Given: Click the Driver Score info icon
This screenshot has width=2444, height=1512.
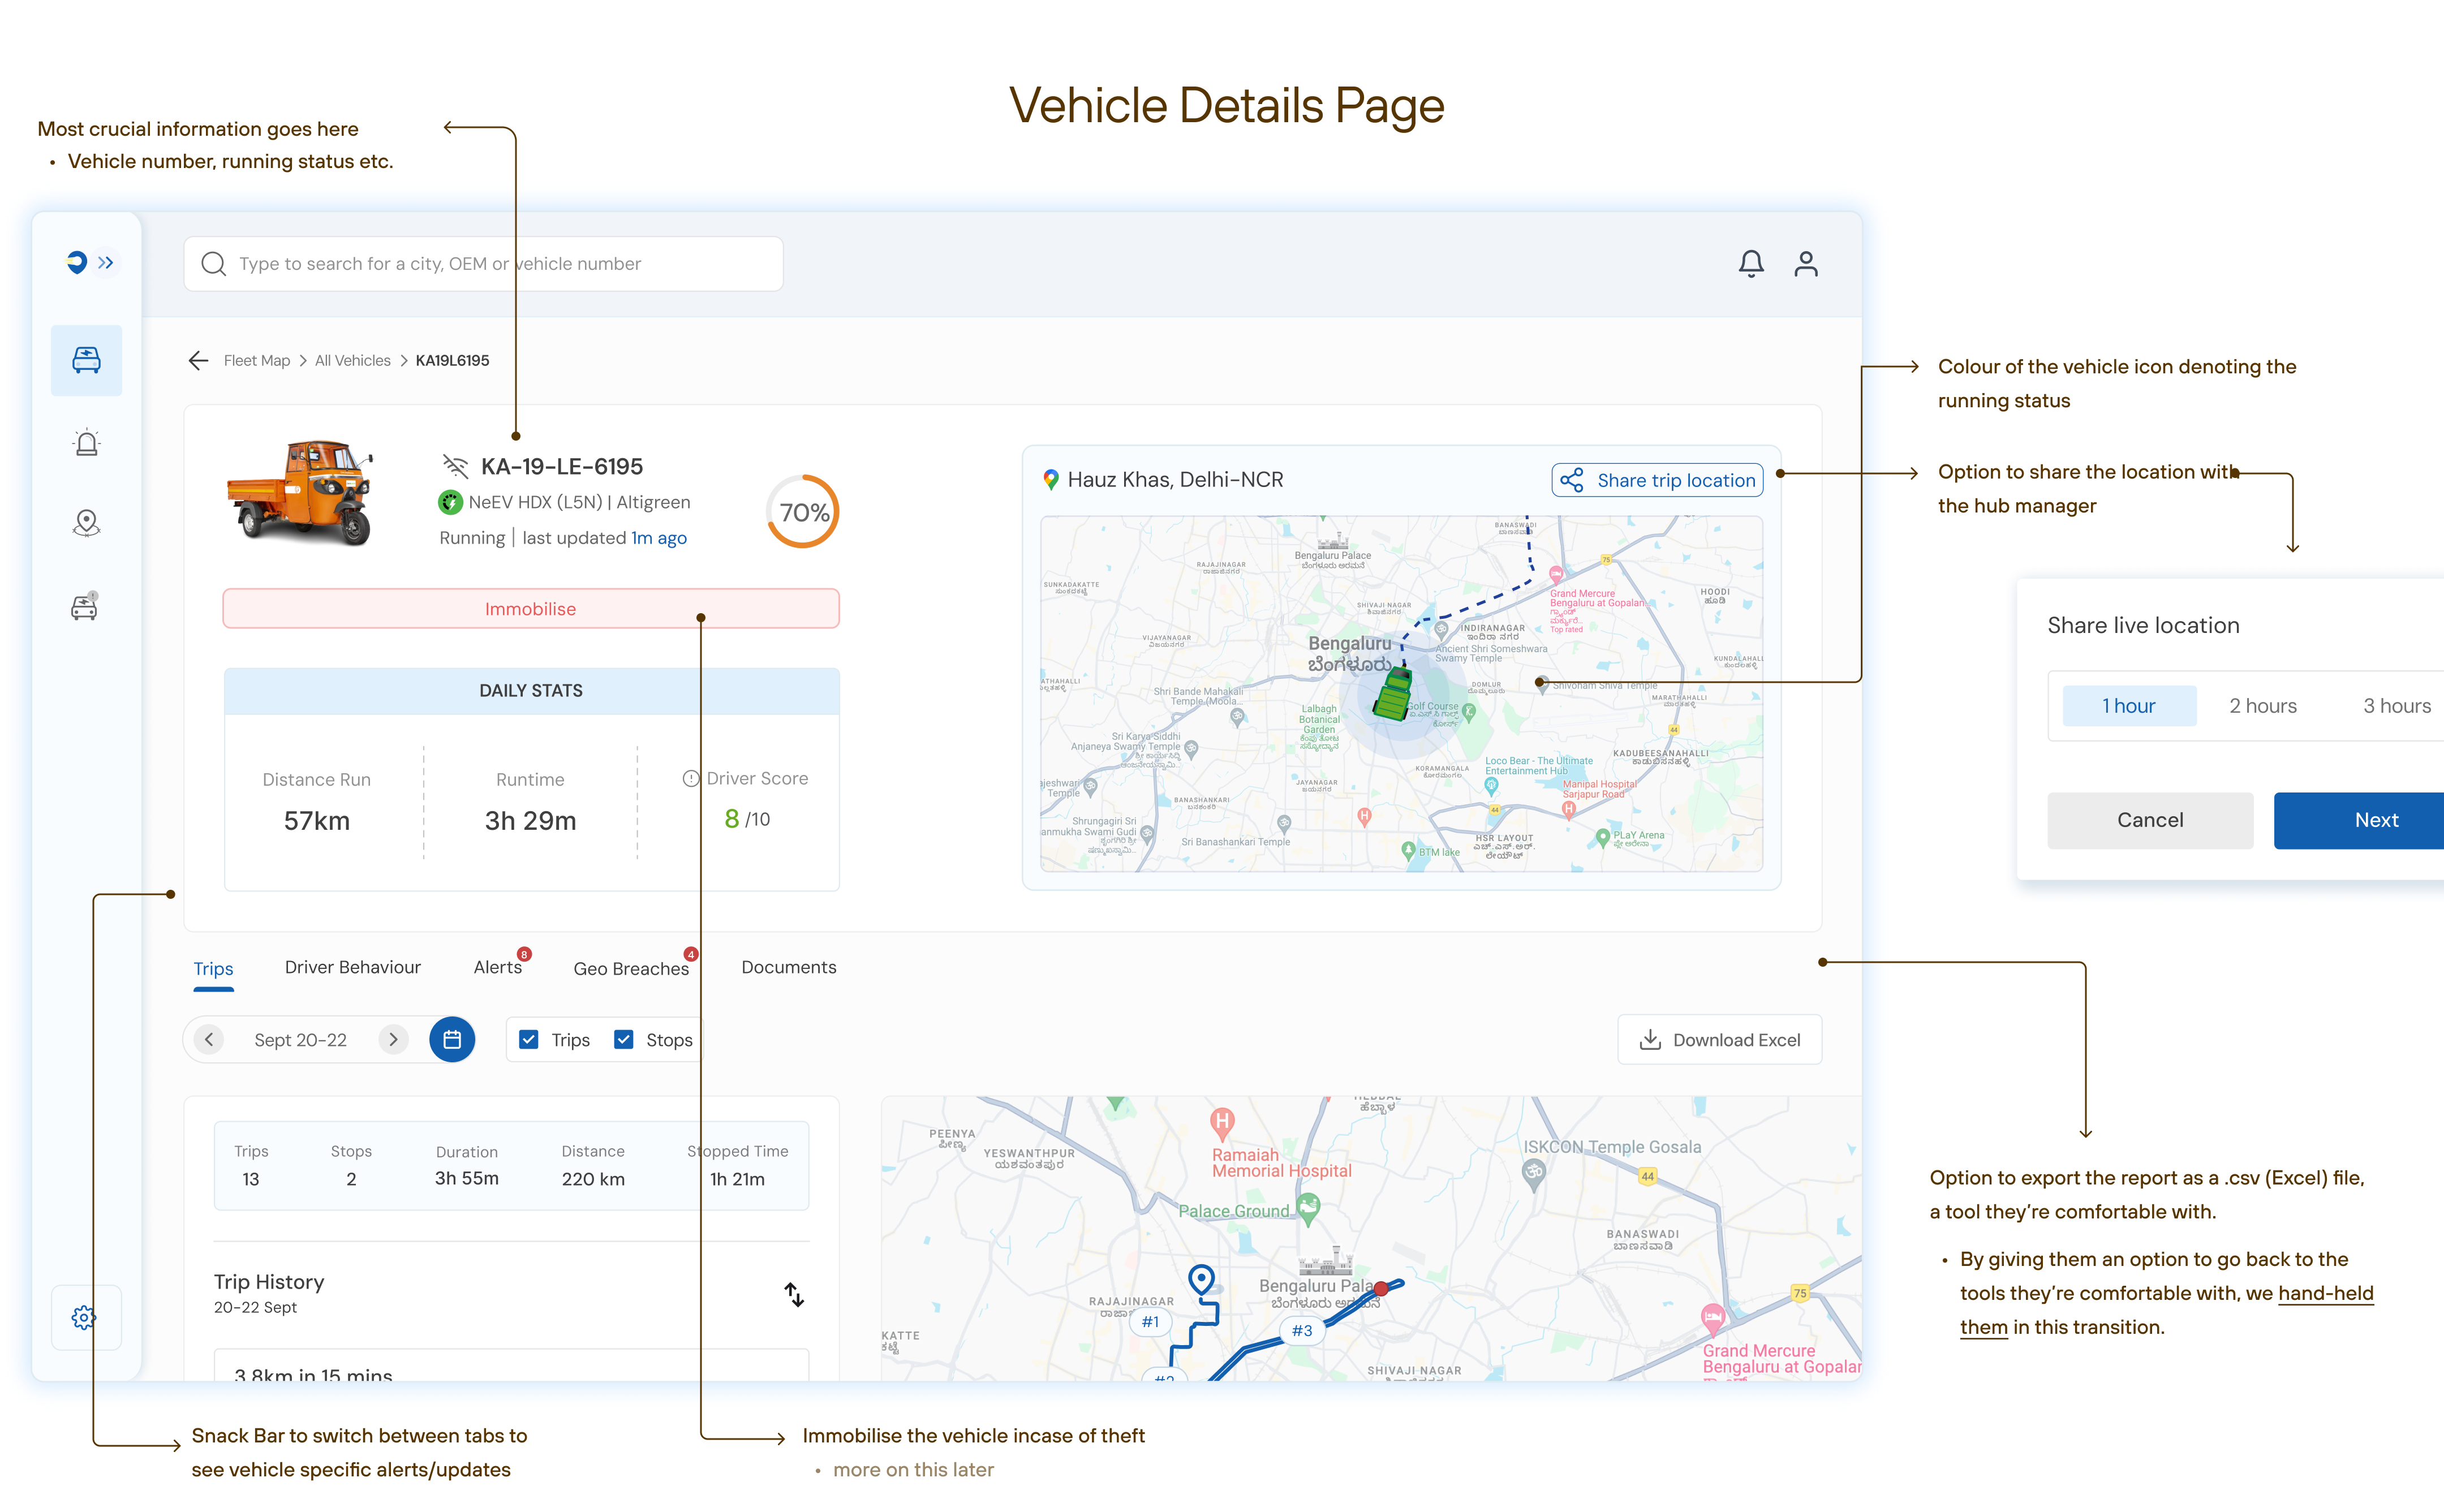Looking at the screenshot, I should pos(690,779).
